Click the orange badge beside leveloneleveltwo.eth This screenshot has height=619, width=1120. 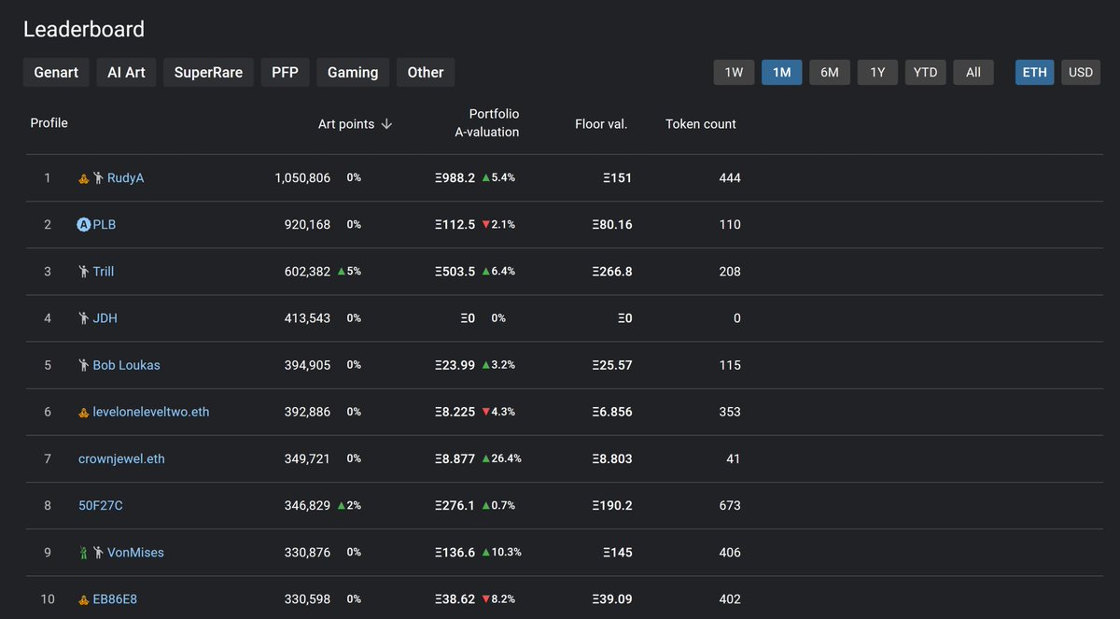[x=83, y=412]
